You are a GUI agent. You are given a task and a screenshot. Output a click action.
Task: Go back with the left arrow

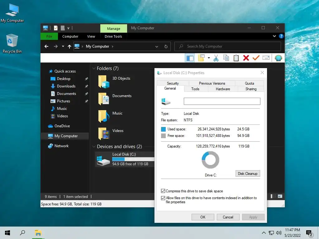coord(46,46)
